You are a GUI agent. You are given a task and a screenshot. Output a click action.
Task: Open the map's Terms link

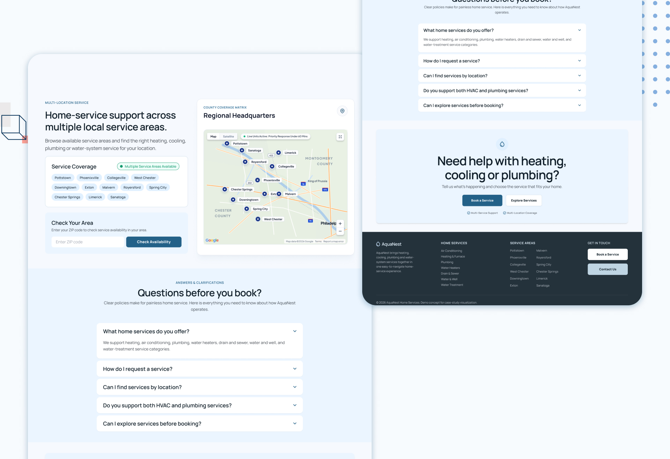click(x=318, y=241)
